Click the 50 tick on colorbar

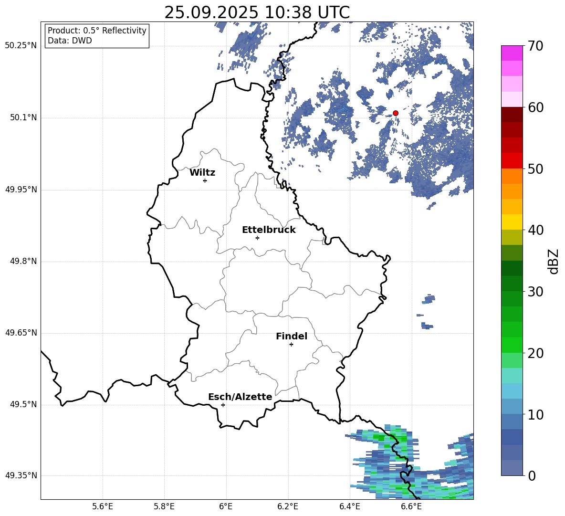tap(535, 168)
